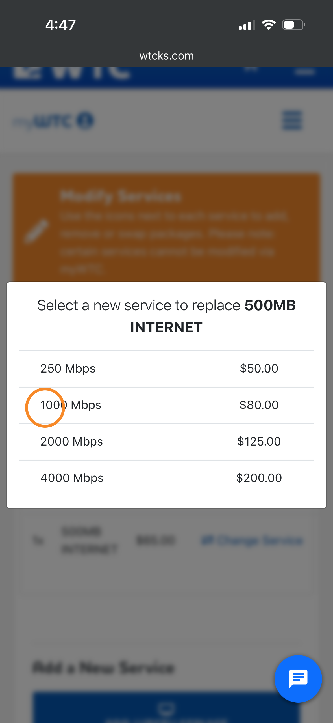
Task: Open the myWTC hamburger menu
Action: point(292,120)
